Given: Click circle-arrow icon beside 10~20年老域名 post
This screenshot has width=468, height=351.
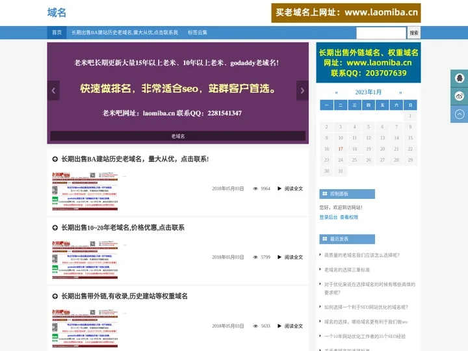Looking at the screenshot, I should tap(55, 227).
